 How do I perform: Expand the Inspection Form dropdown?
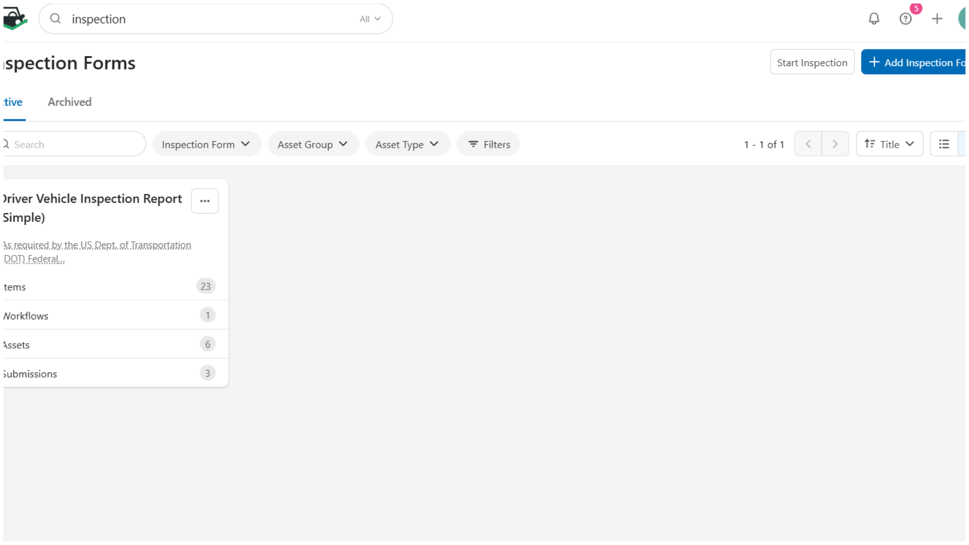(x=204, y=144)
